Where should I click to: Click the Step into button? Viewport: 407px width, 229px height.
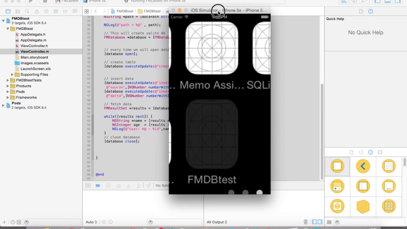click(128, 185)
